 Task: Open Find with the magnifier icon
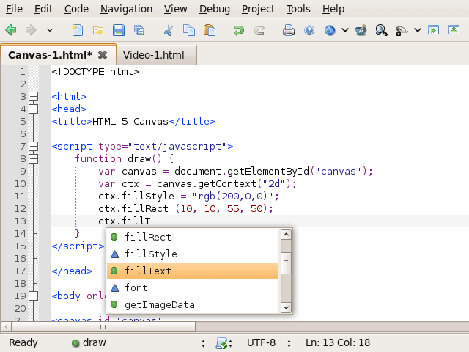[381, 30]
